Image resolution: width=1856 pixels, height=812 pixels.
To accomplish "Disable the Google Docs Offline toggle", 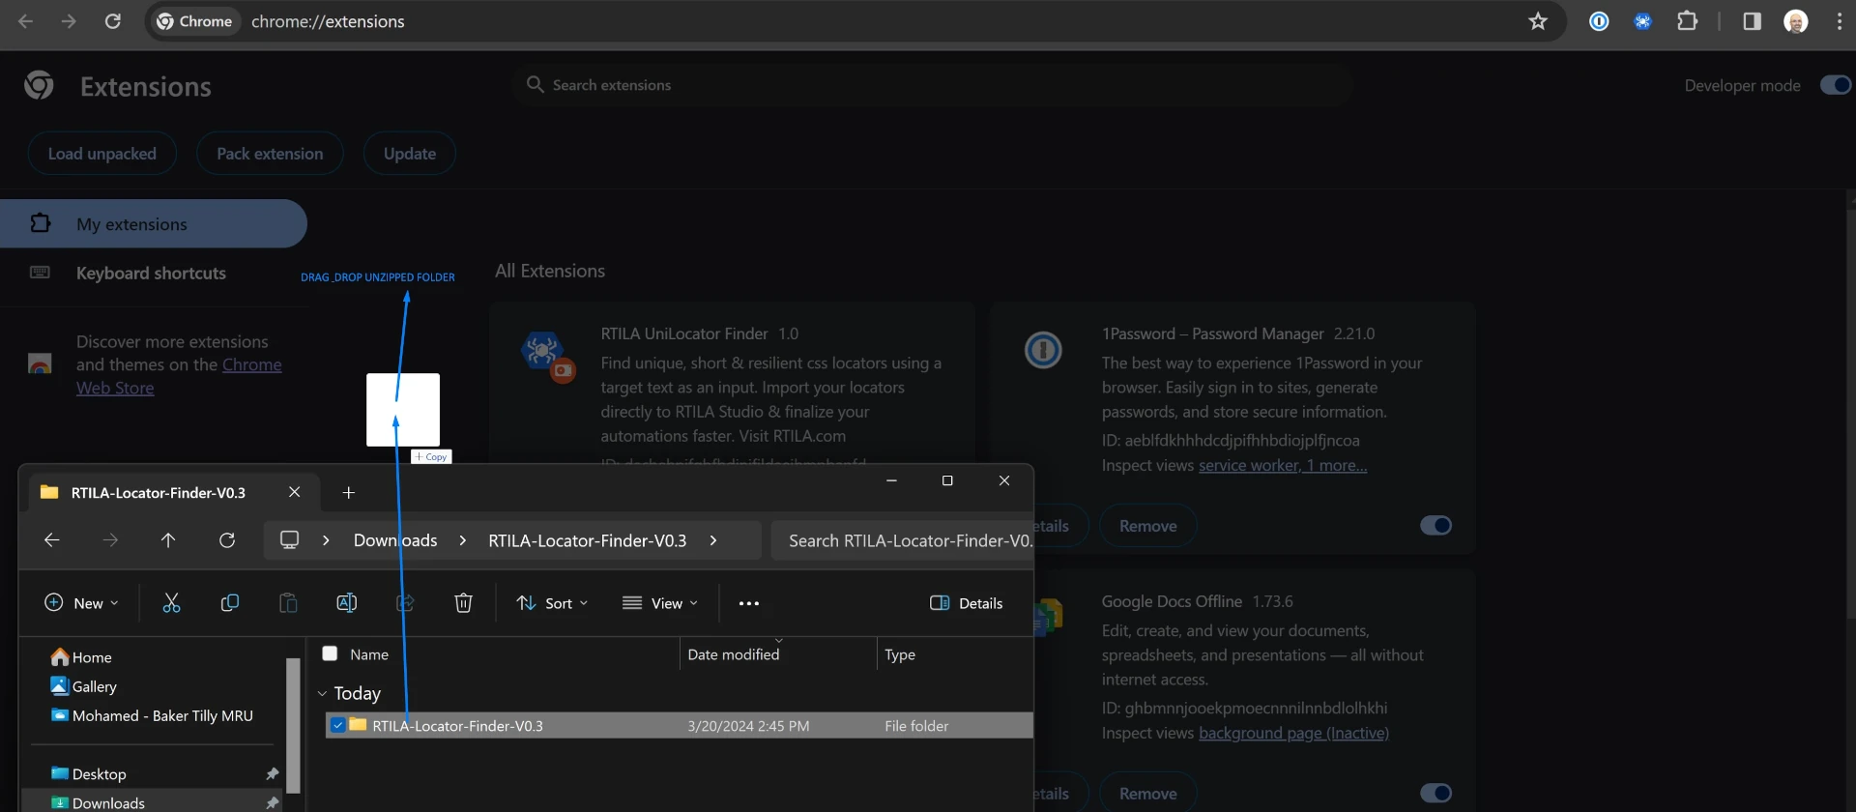I will [x=1435, y=793].
